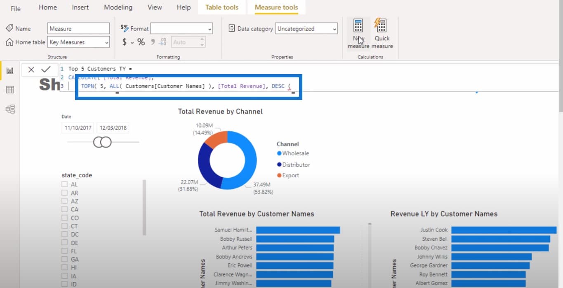
Task: Open the Help ribbon tab
Action: tap(184, 7)
